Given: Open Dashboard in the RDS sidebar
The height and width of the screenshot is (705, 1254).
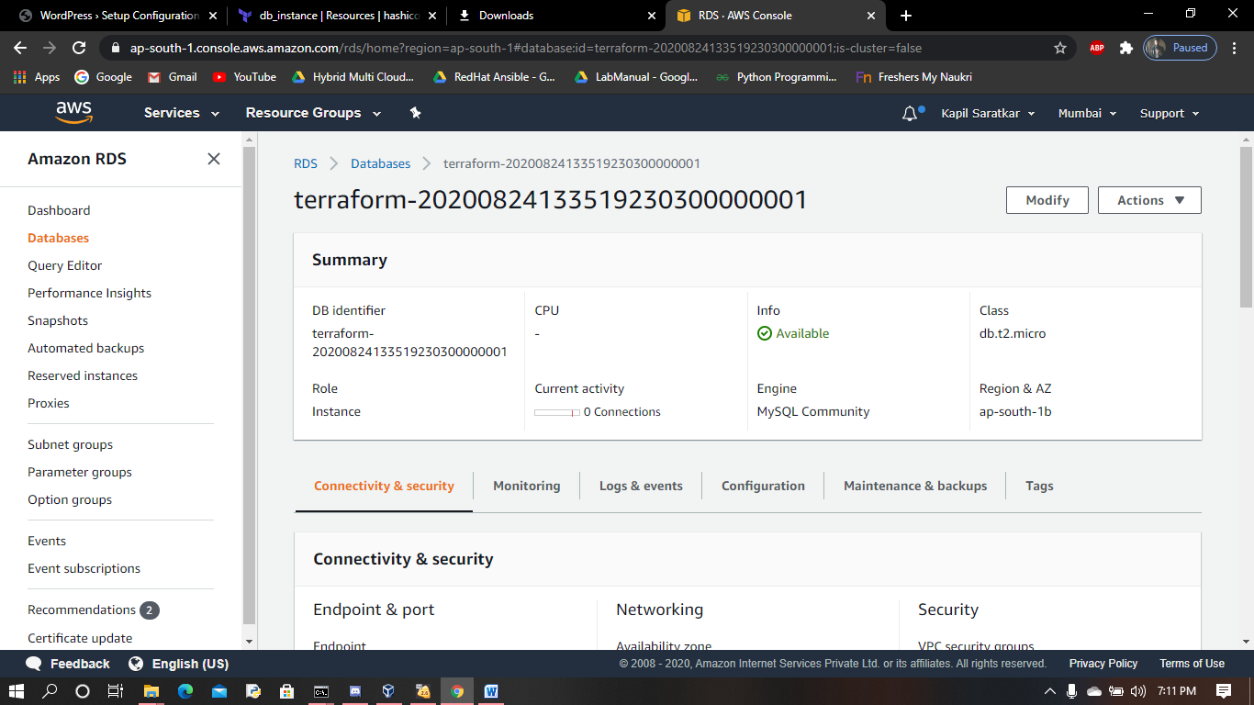Looking at the screenshot, I should point(59,210).
